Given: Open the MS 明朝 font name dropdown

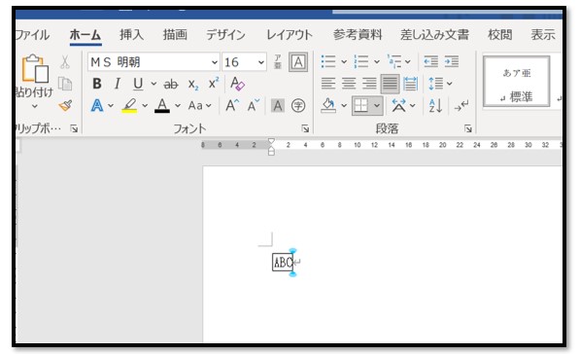Looking at the screenshot, I should 215,62.
